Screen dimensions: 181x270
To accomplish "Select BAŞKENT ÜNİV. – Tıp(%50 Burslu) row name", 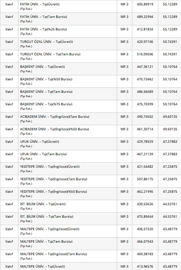I will pyautogui.click(x=46, y=79).
